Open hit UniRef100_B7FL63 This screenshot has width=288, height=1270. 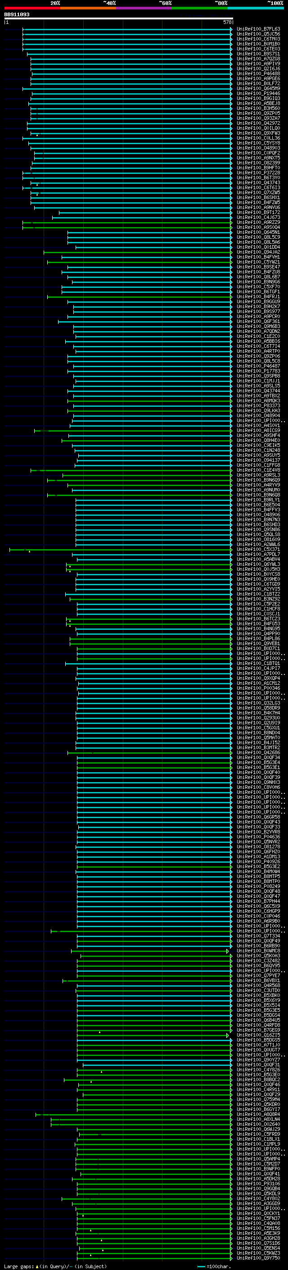(x=258, y=29)
